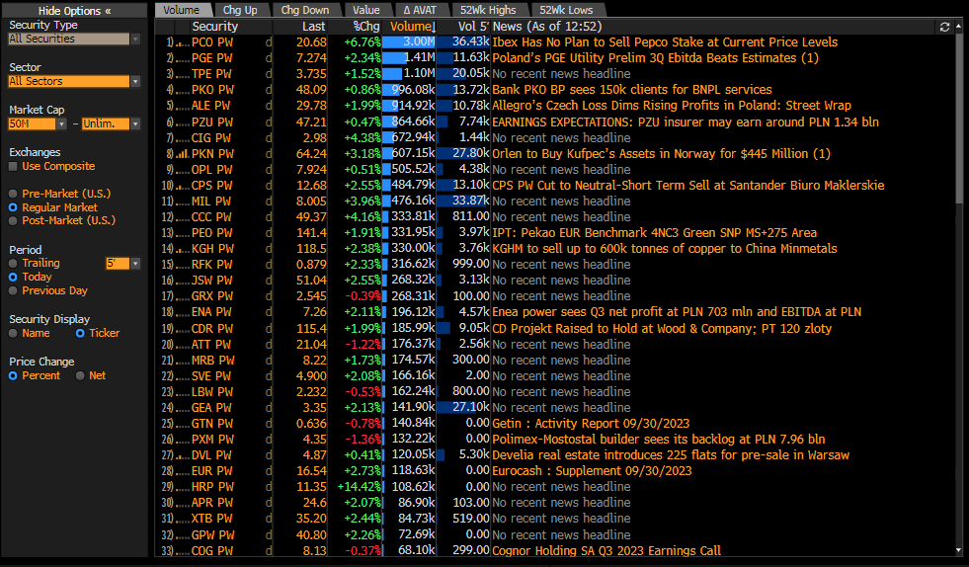Switch to the Chg Up tab
The height and width of the screenshot is (567, 969).
point(240,10)
